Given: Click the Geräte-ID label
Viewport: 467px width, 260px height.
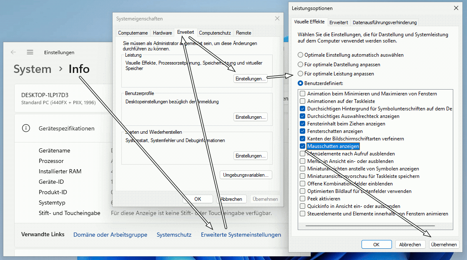Looking at the screenshot, I should (x=51, y=182).
